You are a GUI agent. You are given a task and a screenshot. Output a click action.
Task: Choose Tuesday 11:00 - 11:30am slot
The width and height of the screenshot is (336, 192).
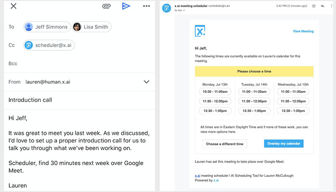point(254,92)
